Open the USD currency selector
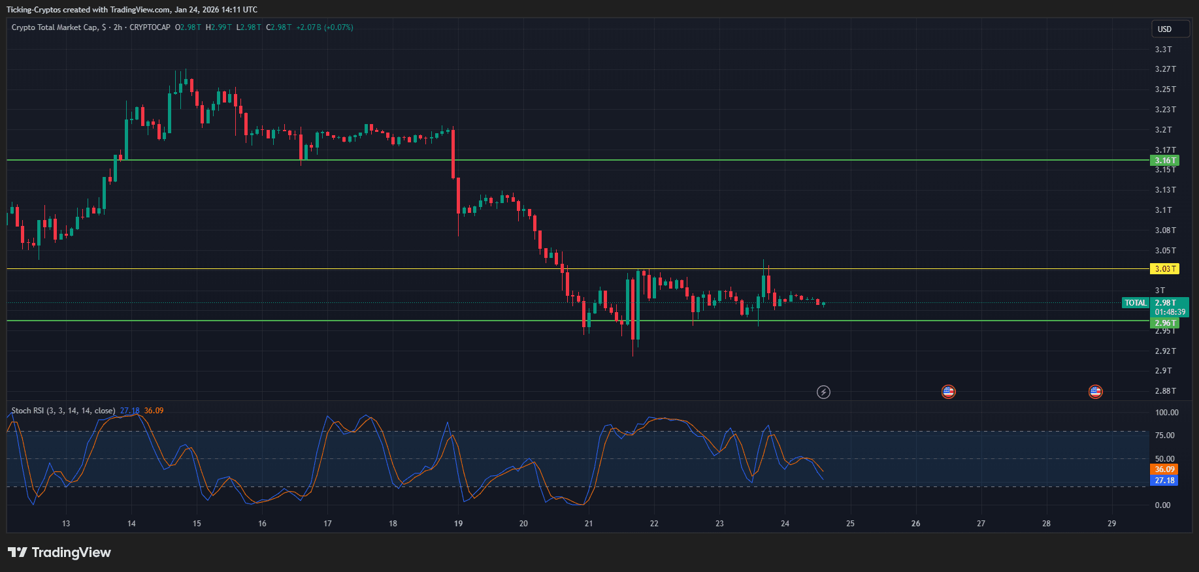 coord(1170,29)
